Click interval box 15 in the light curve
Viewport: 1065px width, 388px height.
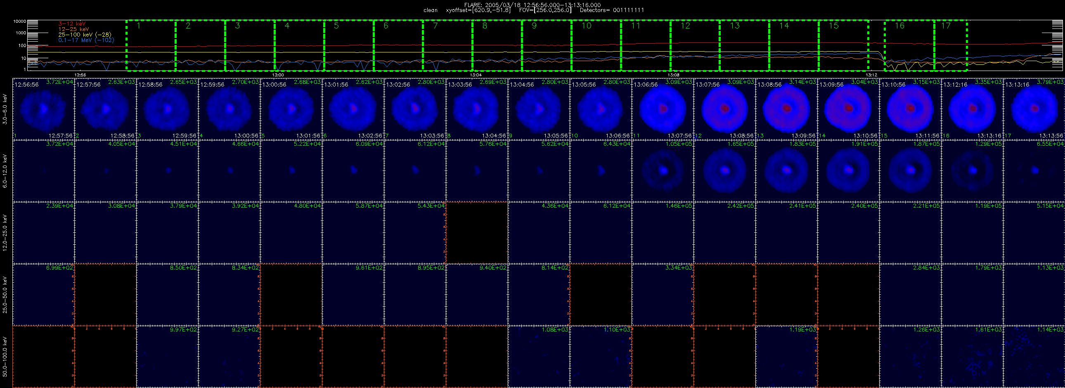(x=843, y=45)
